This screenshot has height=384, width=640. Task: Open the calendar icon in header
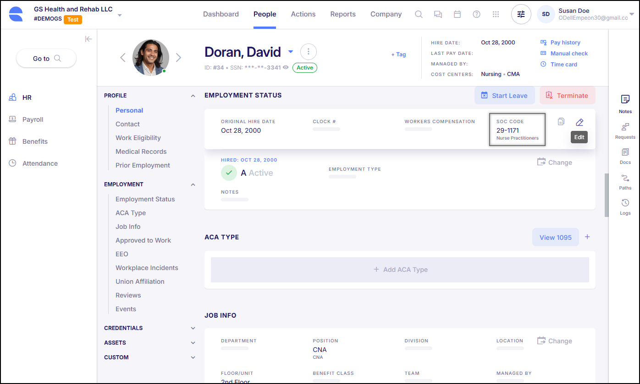click(457, 14)
